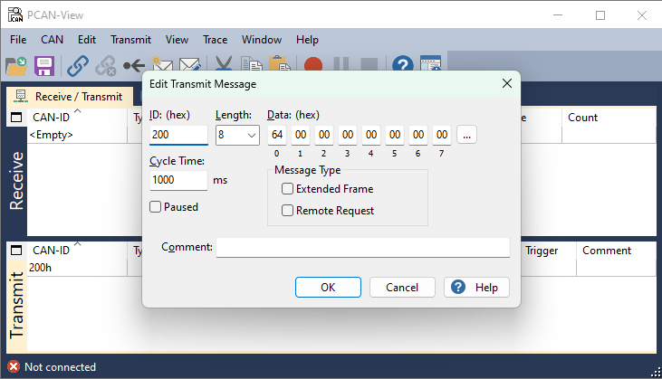The image size is (662, 379).
Task: Click the Cancel button
Action: click(x=402, y=287)
